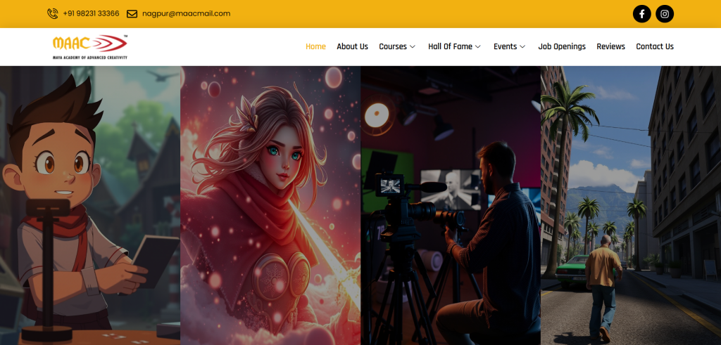Screen dimensions: 721x345
Task: Navigate to Contact Us
Action: 654,46
